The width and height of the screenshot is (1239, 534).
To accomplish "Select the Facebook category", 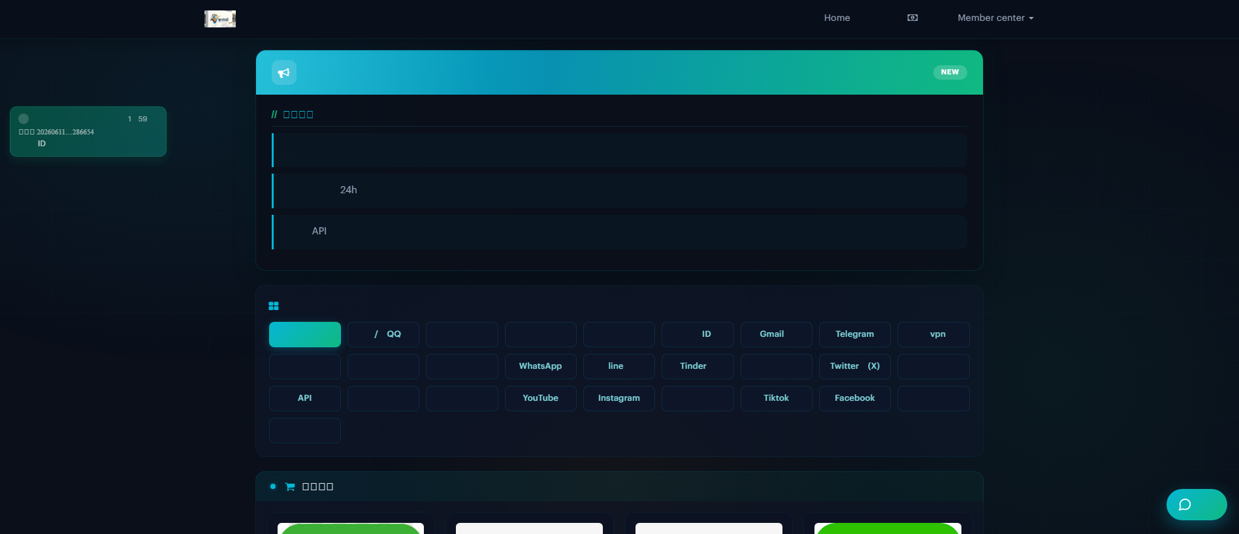I will click(855, 398).
